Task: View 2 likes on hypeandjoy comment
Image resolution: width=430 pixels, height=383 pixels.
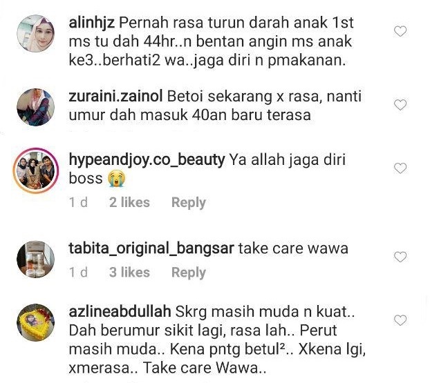Action: click(129, 203)
